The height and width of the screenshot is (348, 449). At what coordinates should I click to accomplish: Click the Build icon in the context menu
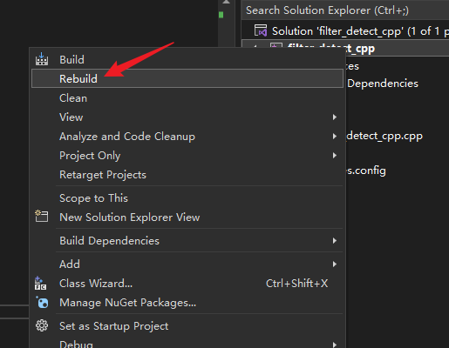(42, 59)
